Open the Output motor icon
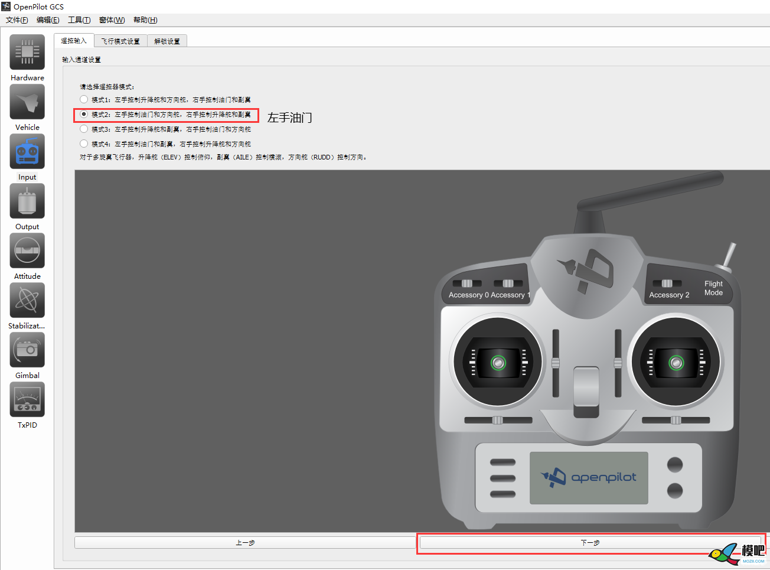770x570 pixels. [27, 201]
